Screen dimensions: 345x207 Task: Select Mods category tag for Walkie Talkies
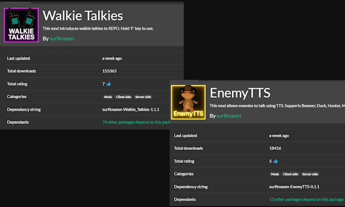(108, 97)
